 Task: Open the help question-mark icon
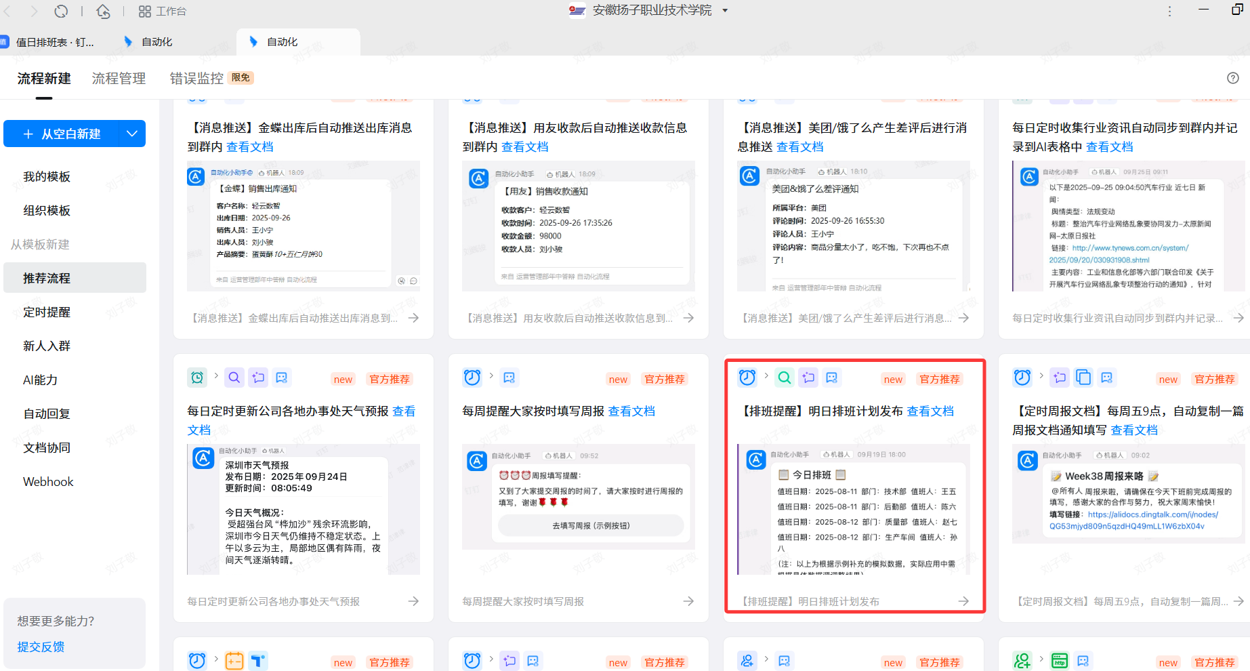[1232, 78]
